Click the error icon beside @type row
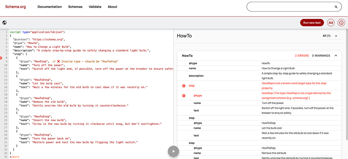This screenshot has height=159, width=348. click(184, 96)
